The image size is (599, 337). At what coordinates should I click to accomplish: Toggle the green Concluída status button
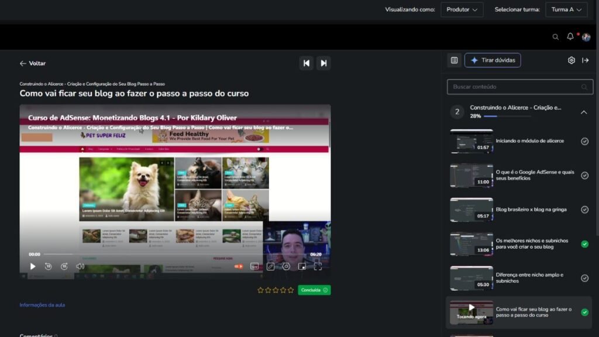pyautogui.click(x=314, y=290)
